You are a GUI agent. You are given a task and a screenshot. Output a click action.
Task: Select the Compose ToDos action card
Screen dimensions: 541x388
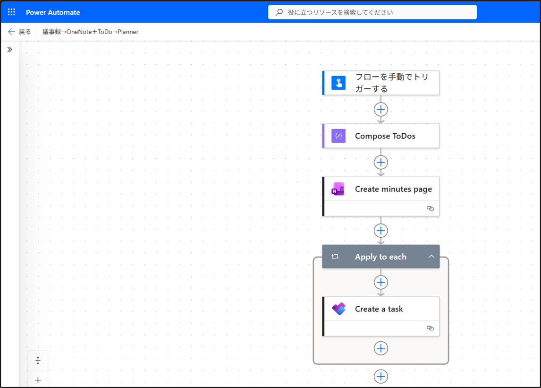(x=381, y=136)
